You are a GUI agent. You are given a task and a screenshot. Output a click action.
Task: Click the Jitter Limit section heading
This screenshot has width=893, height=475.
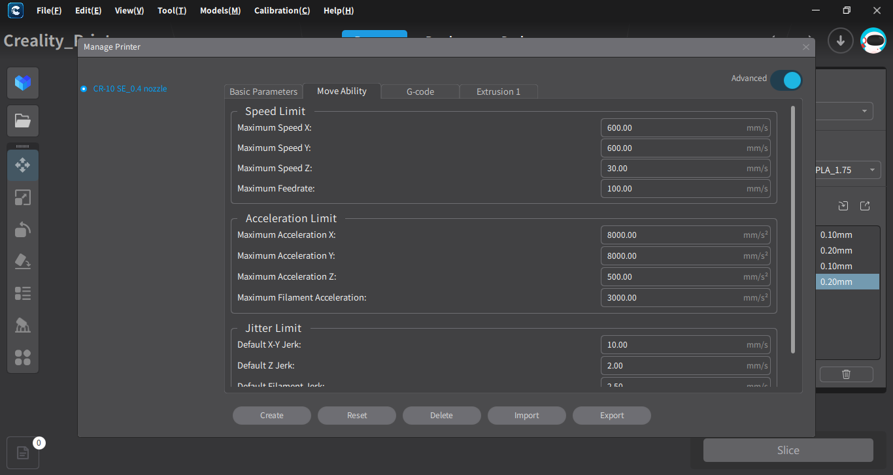(273, 329)
